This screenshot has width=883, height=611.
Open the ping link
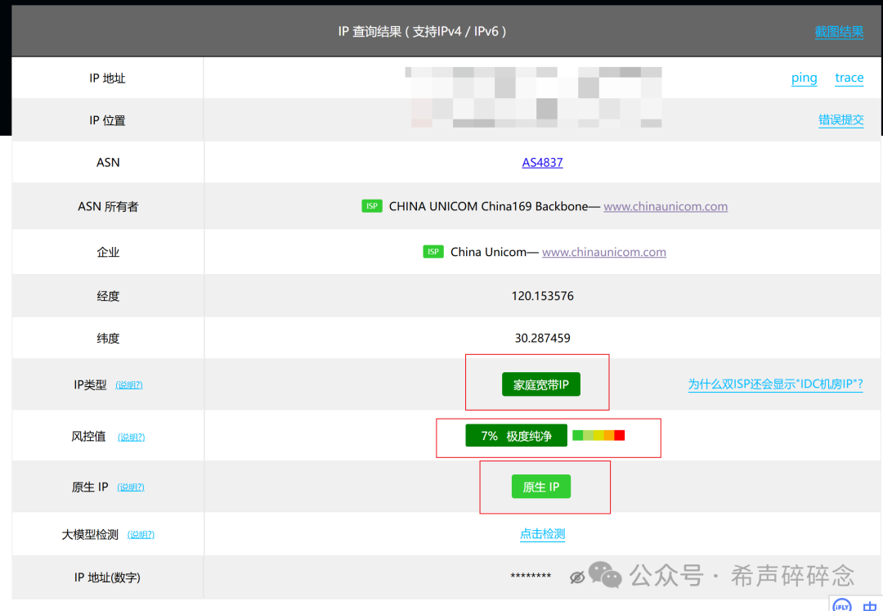pos(804,78)
